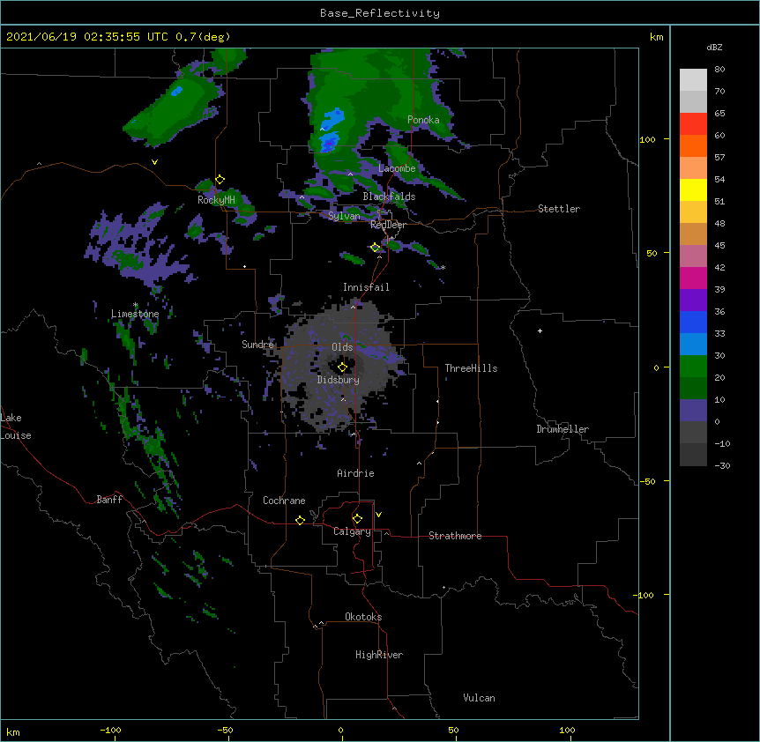
Task: Click the Okotoks town label
Action: click(x=363, y=617)
